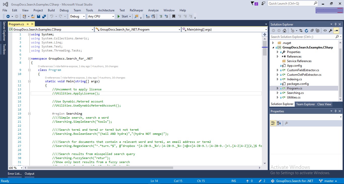Click the View Code icon in Solution Explorer
The width and height of the screenshot is (344, 184).
[325, 31]
